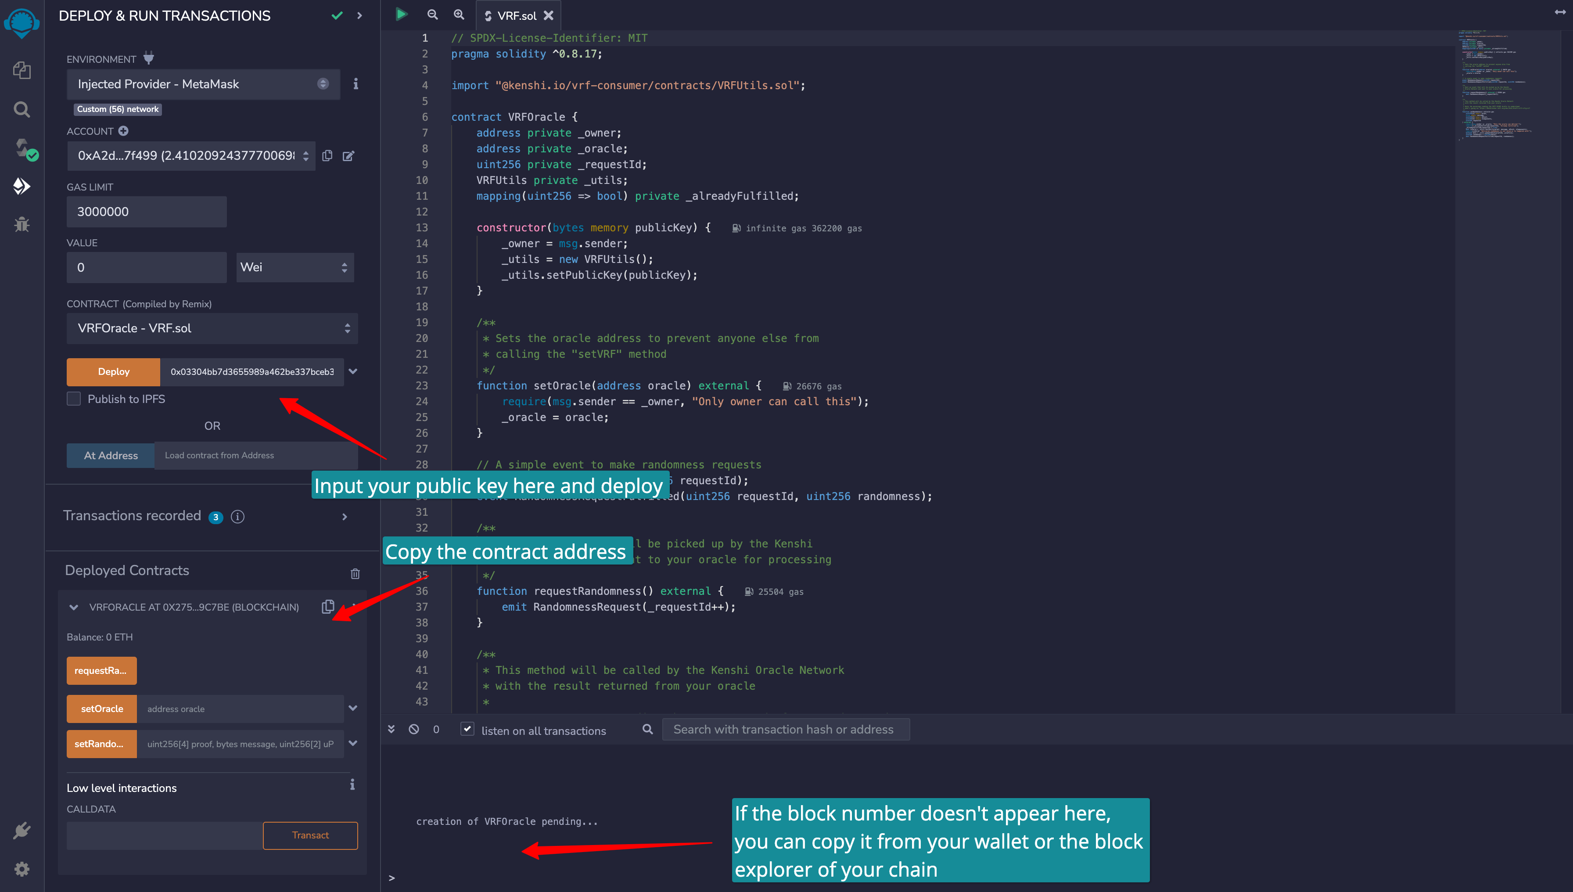Click the At Address button

(x=111, y=455)
